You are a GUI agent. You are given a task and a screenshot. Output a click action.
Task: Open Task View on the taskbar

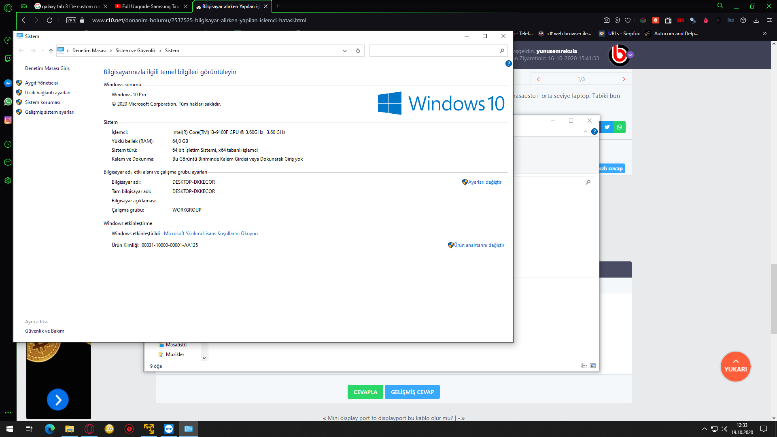tap(29, 429)
